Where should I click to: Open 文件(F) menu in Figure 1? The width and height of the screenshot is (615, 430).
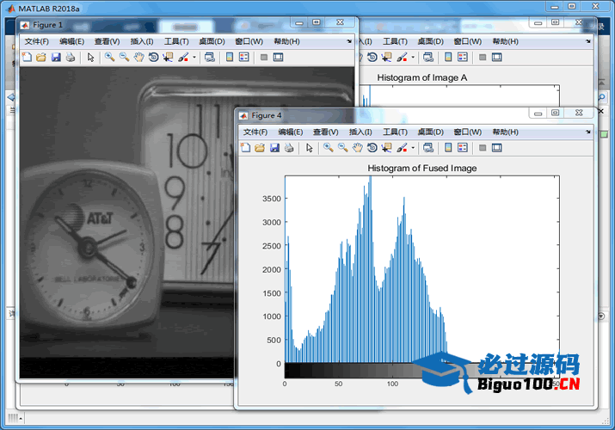click(36, 41)
